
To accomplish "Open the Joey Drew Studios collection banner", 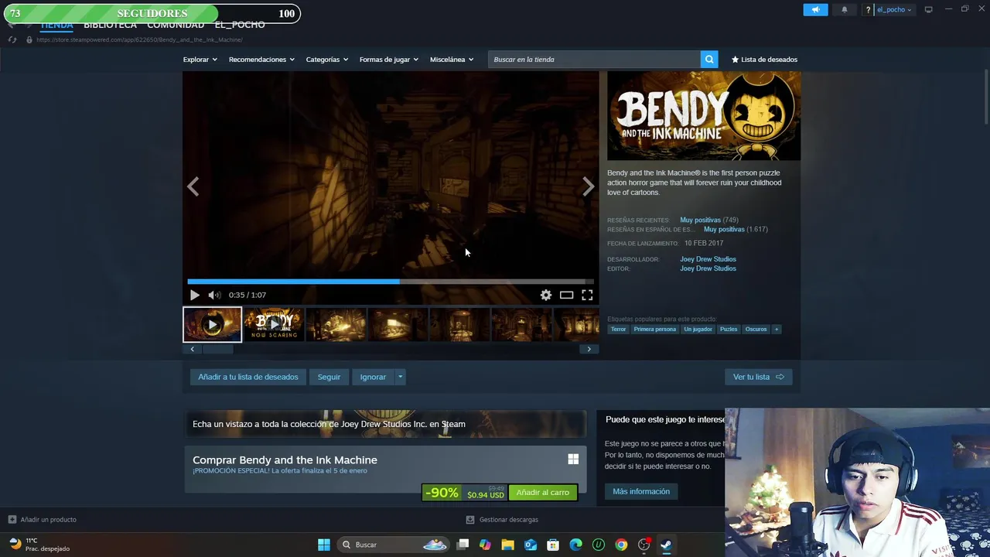I will pos(385,424).
